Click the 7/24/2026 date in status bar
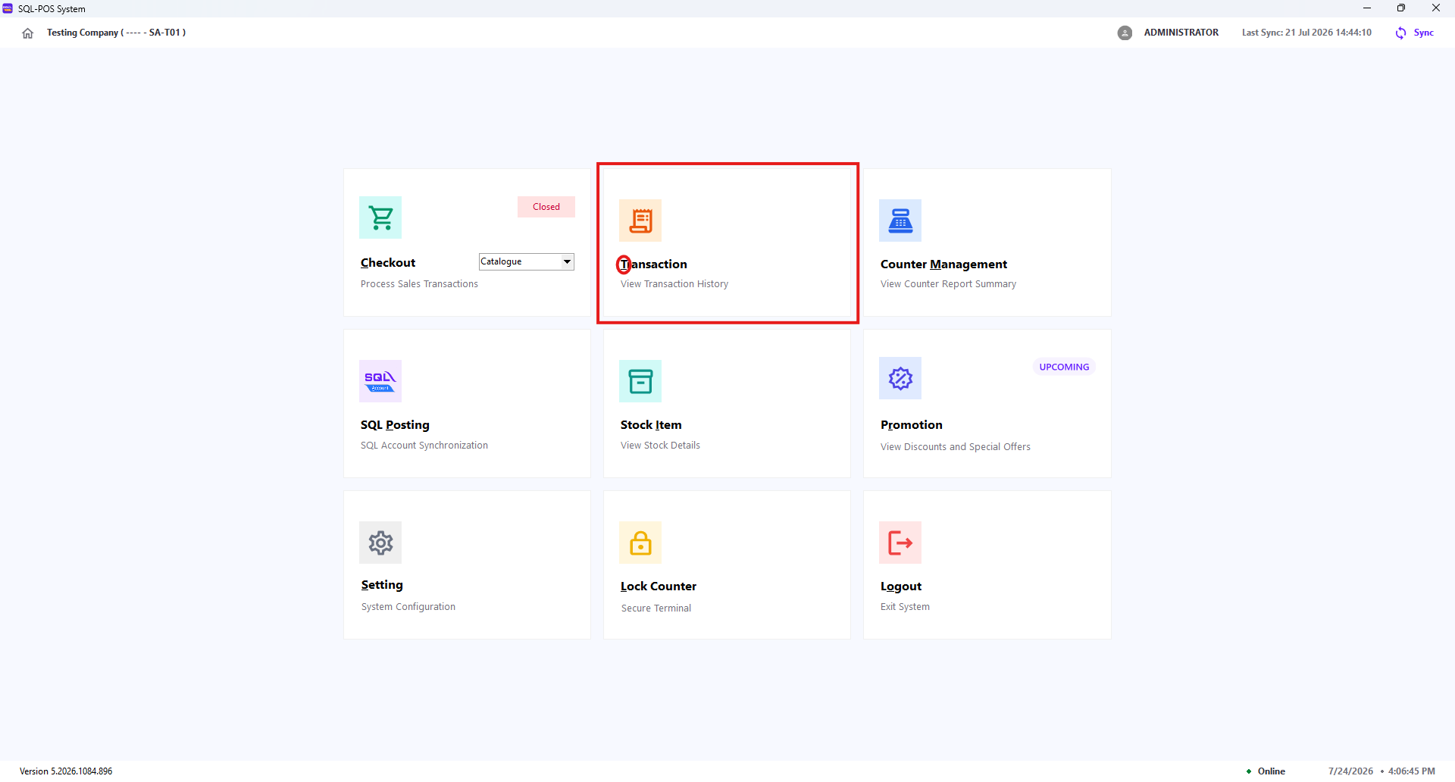Viewport: 1455px width, 782px height. tap(1350, 771)
